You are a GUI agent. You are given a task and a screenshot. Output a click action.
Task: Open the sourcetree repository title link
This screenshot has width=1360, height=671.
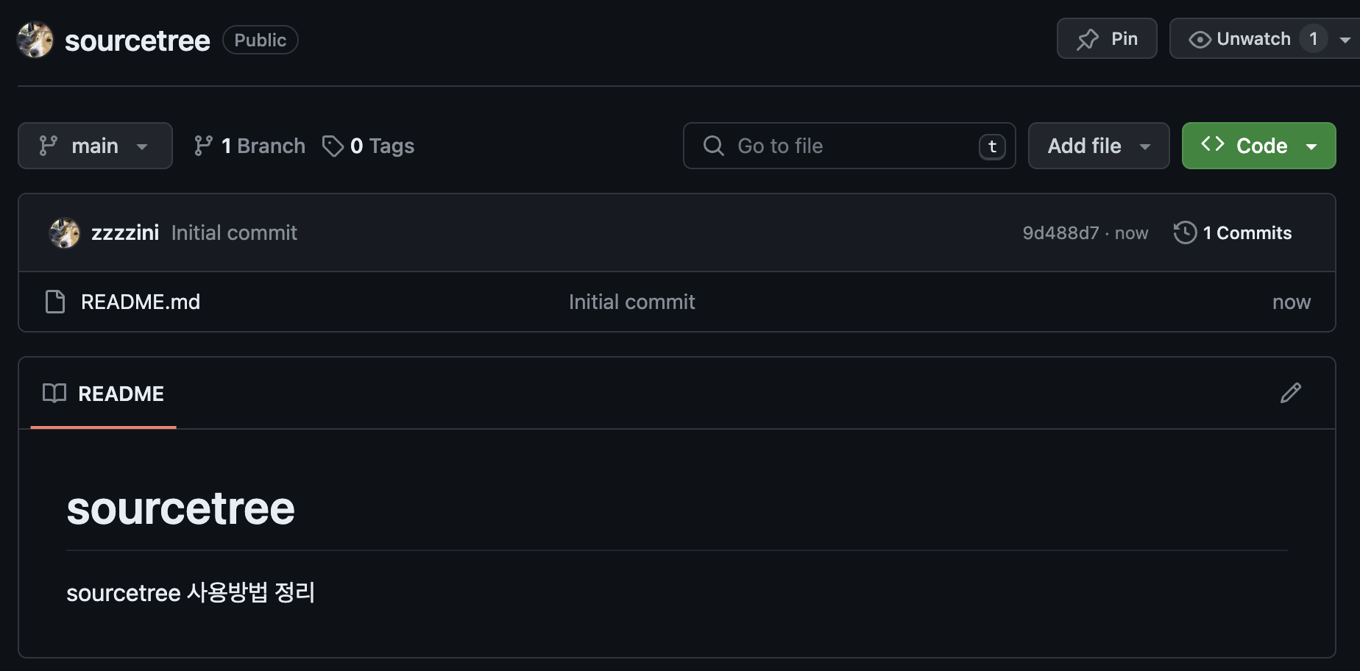[x=137, y=40]
